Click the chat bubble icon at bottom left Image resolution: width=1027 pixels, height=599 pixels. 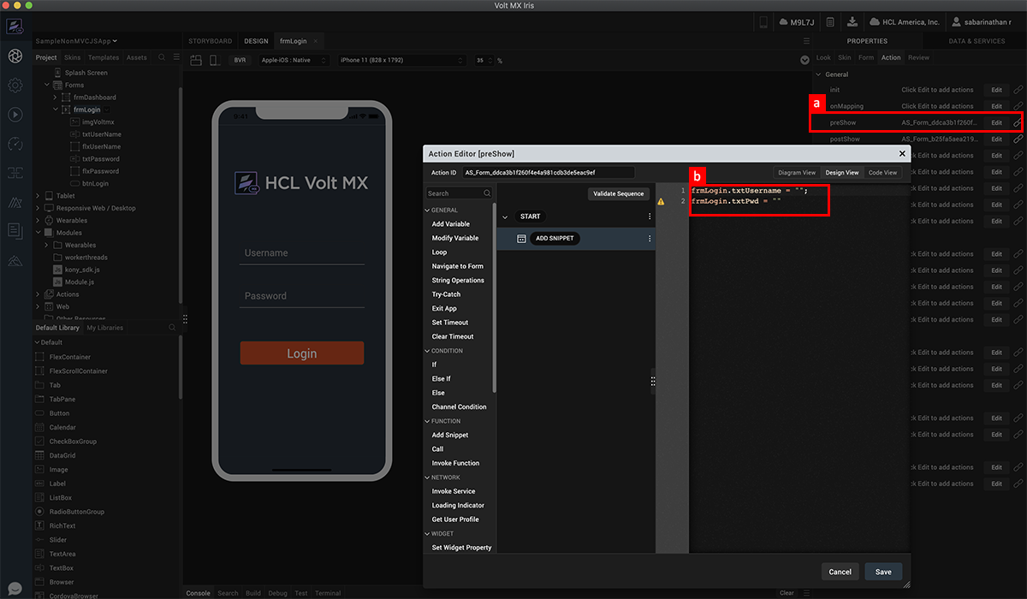pyautogui.click(x=15, y=589)
